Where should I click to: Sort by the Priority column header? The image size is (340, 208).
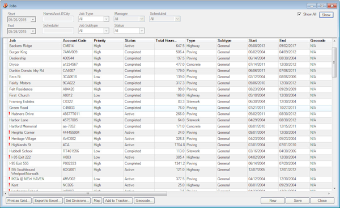coord(108,40)
